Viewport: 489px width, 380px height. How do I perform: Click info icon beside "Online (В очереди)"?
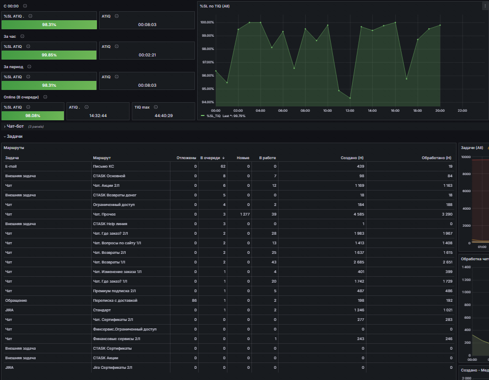coord(45,97)
